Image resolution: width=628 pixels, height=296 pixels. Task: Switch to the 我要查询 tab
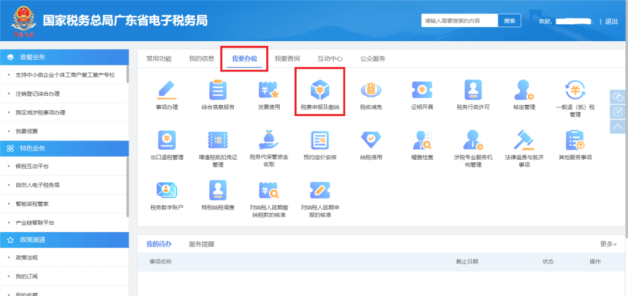(287, 59)
